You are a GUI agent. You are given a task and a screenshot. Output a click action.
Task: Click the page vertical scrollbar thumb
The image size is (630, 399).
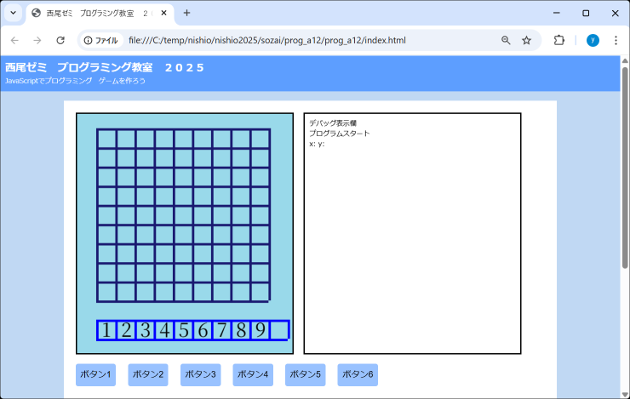pyautogui.click(x=625, y=168)
